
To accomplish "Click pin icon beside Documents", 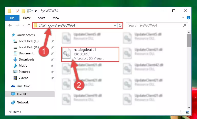I will (x=53, y=53).
